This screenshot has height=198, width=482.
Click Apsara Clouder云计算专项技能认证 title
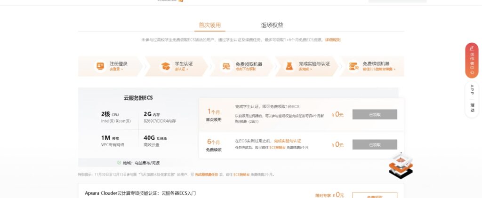tap(140, 193)
